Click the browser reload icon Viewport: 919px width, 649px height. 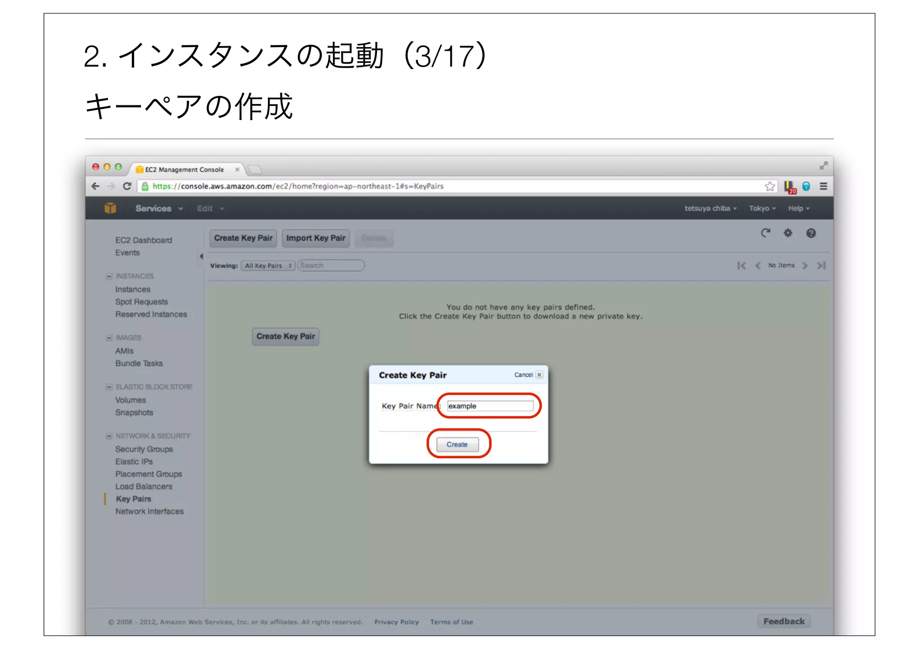127,186
